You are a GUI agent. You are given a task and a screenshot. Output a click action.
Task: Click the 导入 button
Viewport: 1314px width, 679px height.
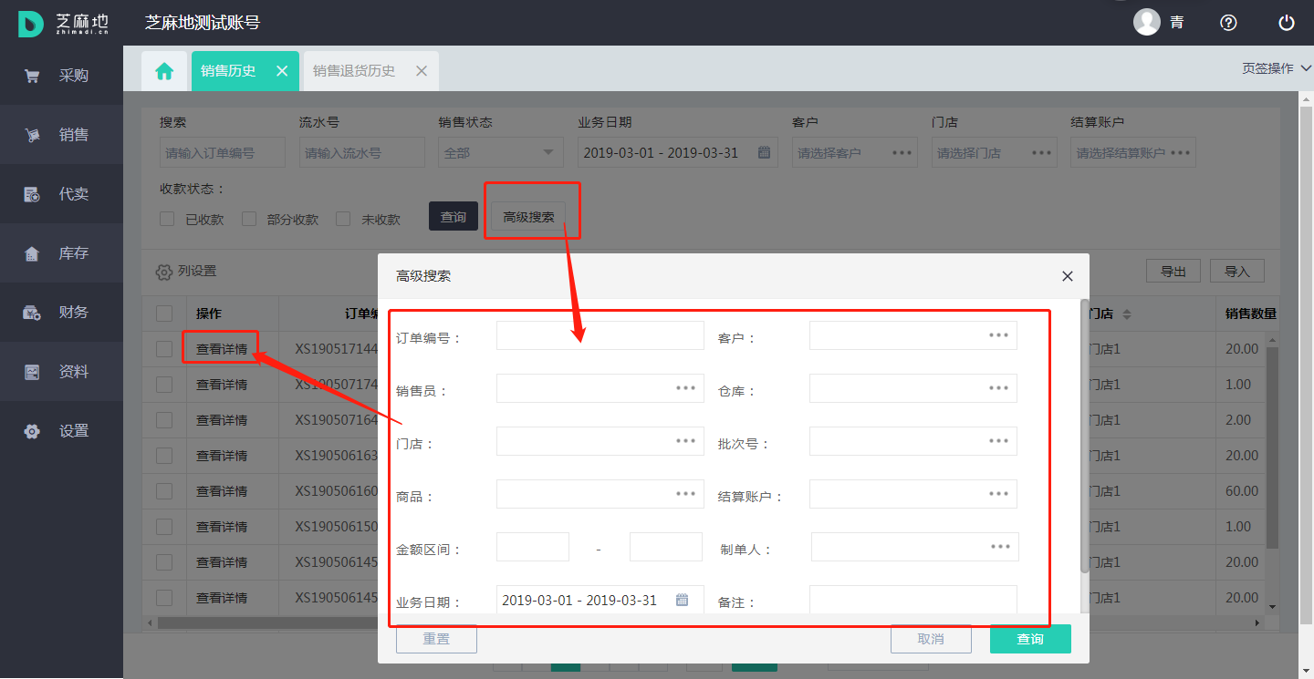[x=1237, y=271]
